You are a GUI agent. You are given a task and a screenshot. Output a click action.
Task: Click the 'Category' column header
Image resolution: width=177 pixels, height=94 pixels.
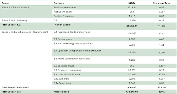(59, 3)
